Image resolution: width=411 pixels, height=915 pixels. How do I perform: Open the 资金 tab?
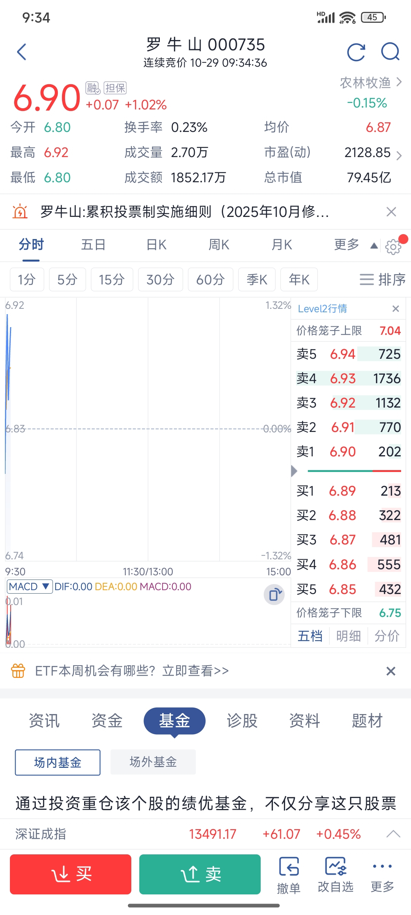click(107, 721)
